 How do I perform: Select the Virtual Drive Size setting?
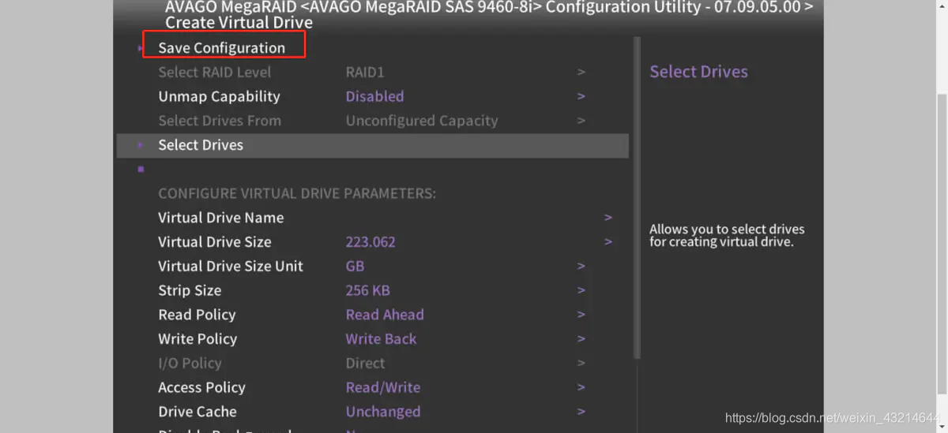point(214,242)
